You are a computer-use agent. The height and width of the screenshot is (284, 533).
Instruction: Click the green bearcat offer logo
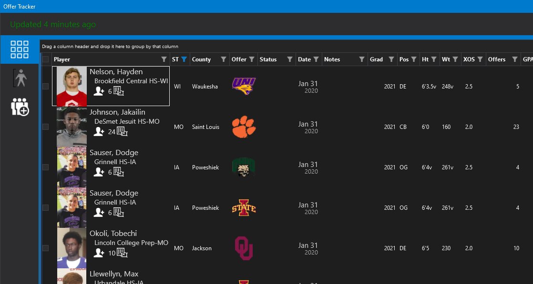pyautogui.click(x=244, y=167)
